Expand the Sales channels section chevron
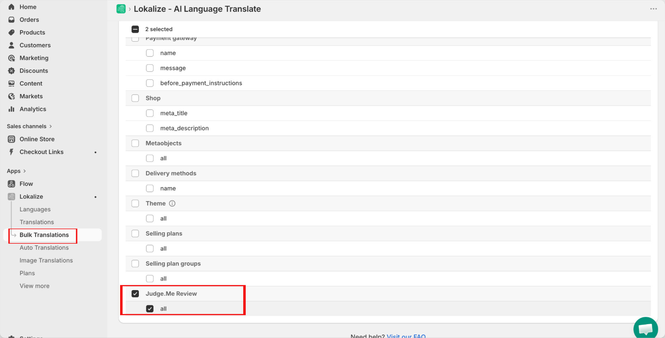 [50, 126]
